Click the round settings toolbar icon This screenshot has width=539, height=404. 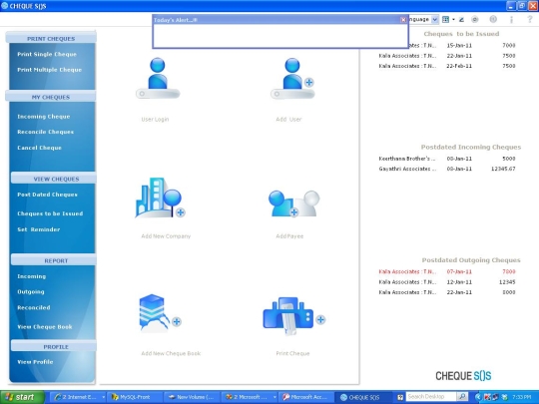point(475,20)
